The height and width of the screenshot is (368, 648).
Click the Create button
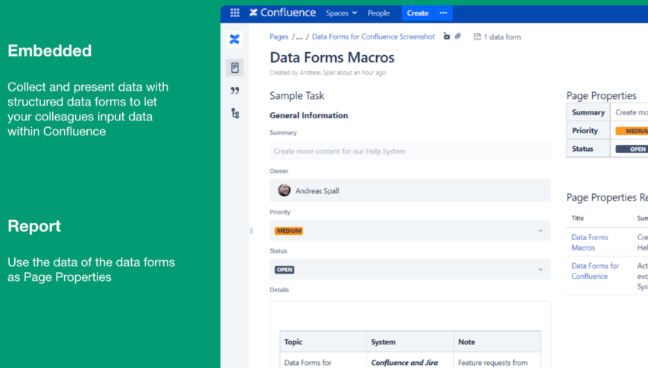[x=417, y=13]
